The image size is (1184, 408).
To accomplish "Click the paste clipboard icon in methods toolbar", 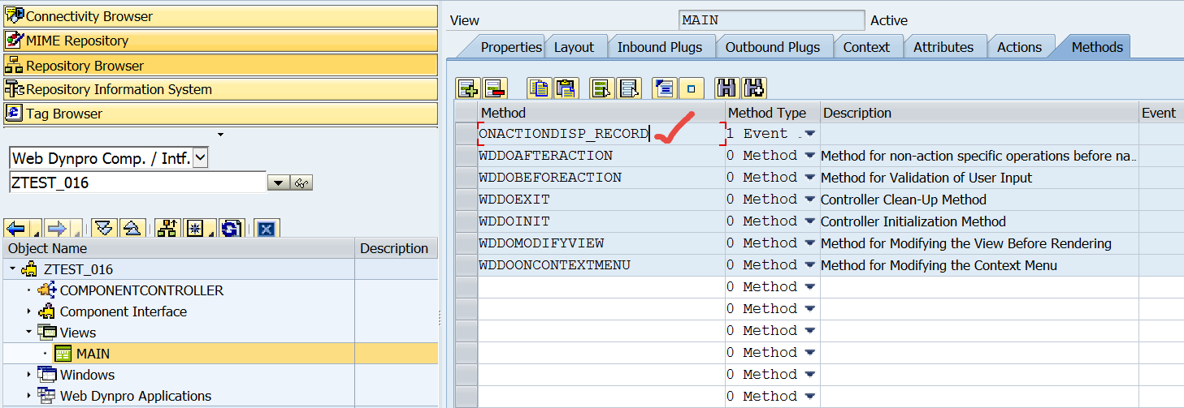I will (565, 88).
